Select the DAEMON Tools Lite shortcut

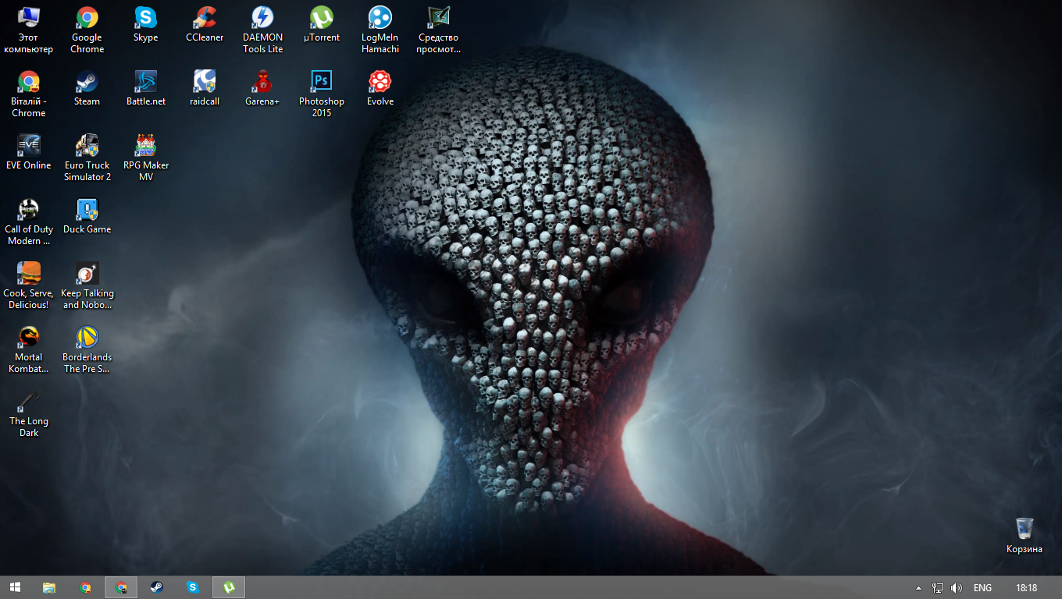(x=263, y=30)
